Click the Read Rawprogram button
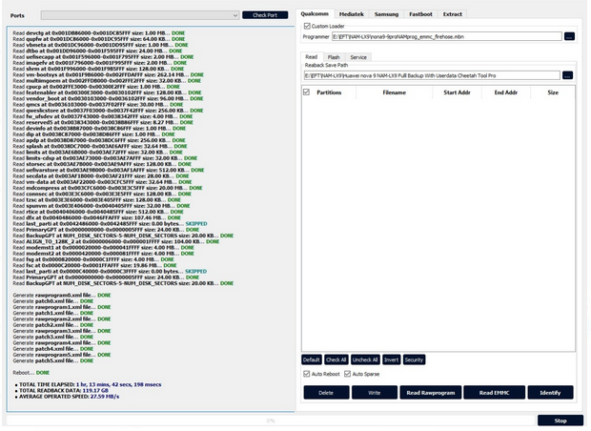The width and height of the screenshot is (591, 431). (431, 393)
